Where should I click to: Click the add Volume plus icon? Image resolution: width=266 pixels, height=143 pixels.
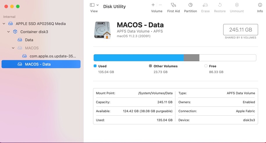[153, 5]
